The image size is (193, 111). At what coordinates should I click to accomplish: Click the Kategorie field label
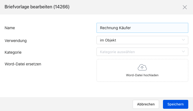pos(13,52)
